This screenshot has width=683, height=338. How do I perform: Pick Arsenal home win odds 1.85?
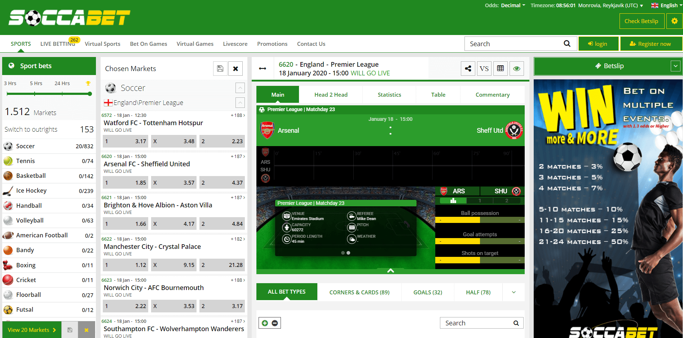125,183
